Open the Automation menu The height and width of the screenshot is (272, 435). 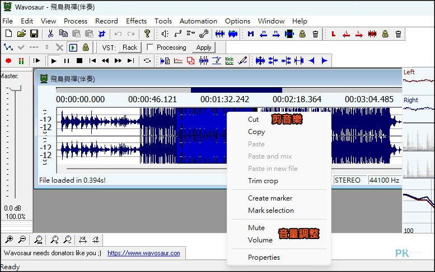[198, 21]
